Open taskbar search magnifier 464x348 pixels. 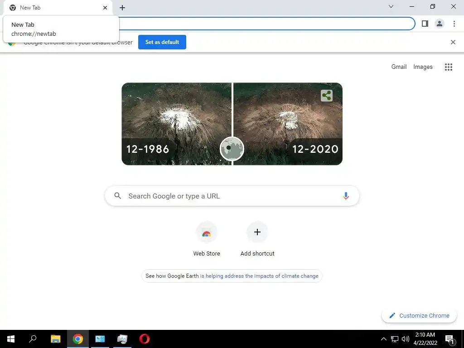[33, 339]
